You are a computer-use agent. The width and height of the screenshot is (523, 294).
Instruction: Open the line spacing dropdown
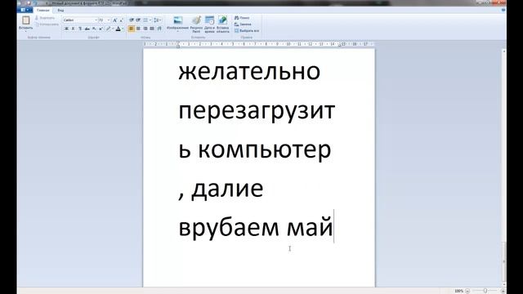click(158, 20)
